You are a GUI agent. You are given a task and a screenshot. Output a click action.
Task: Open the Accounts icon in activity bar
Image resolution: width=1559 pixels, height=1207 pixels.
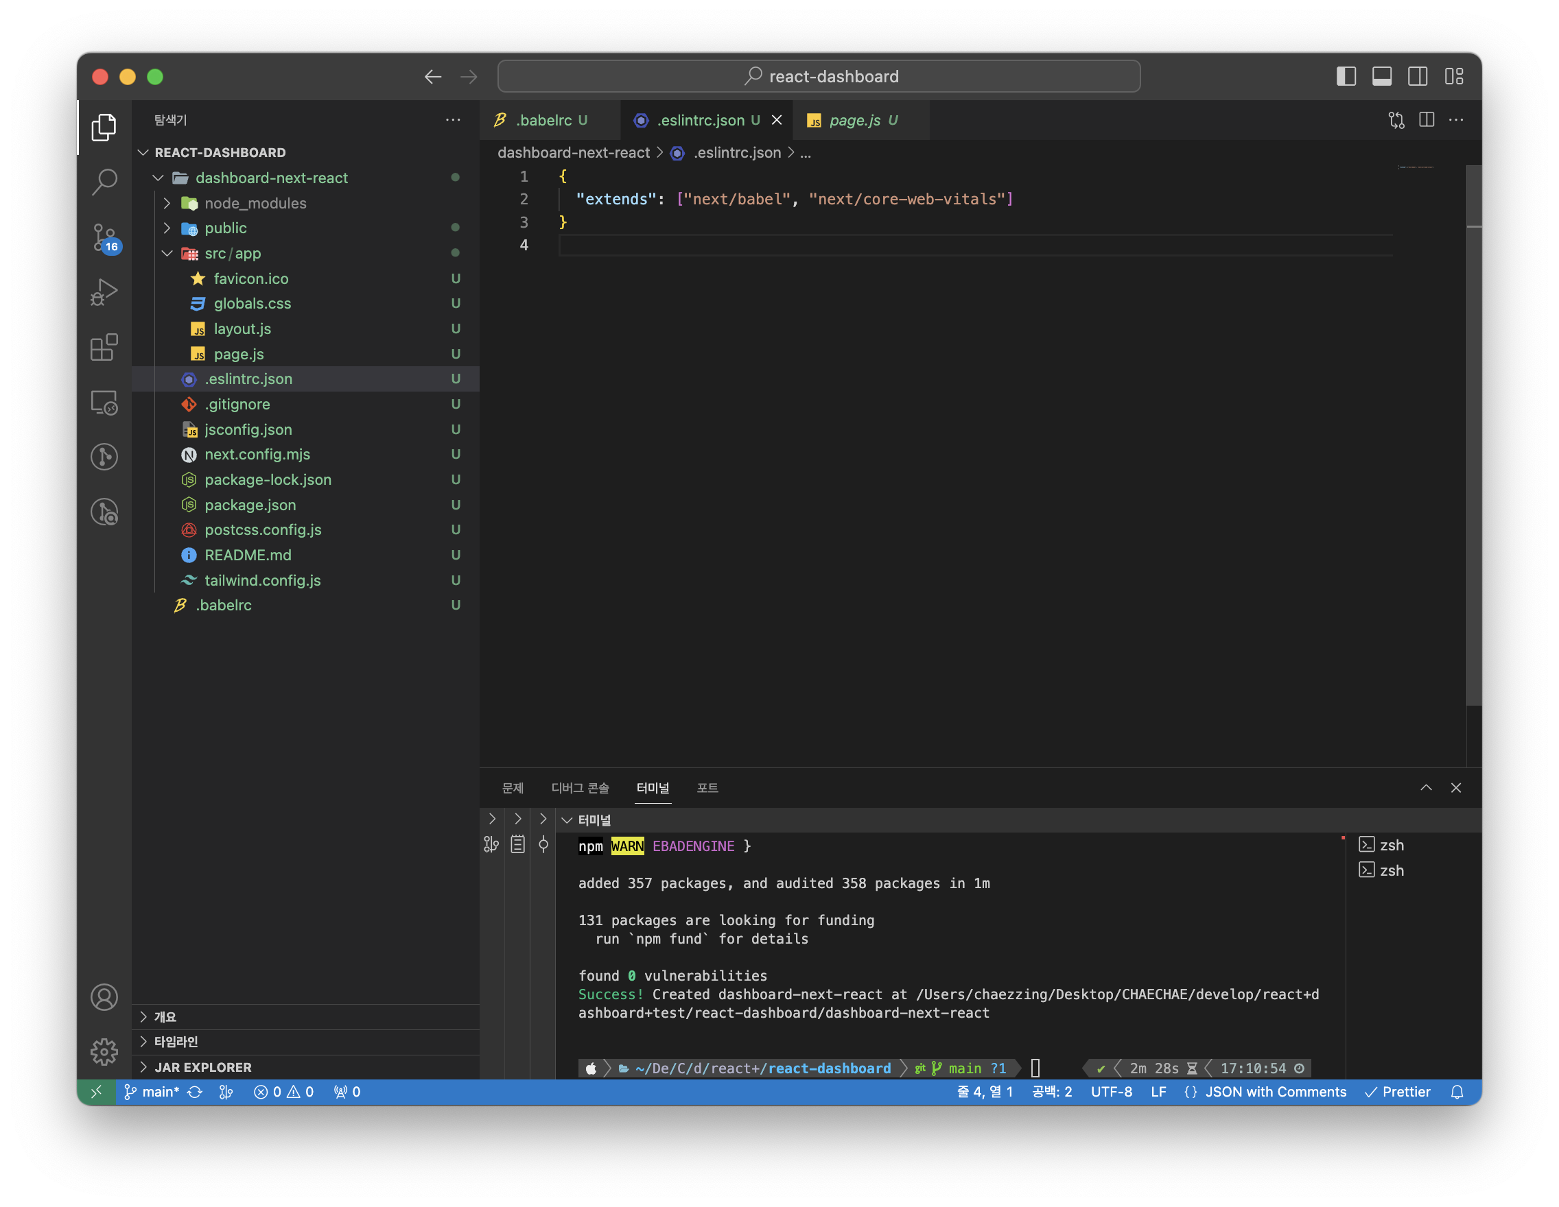pos(104,996)
